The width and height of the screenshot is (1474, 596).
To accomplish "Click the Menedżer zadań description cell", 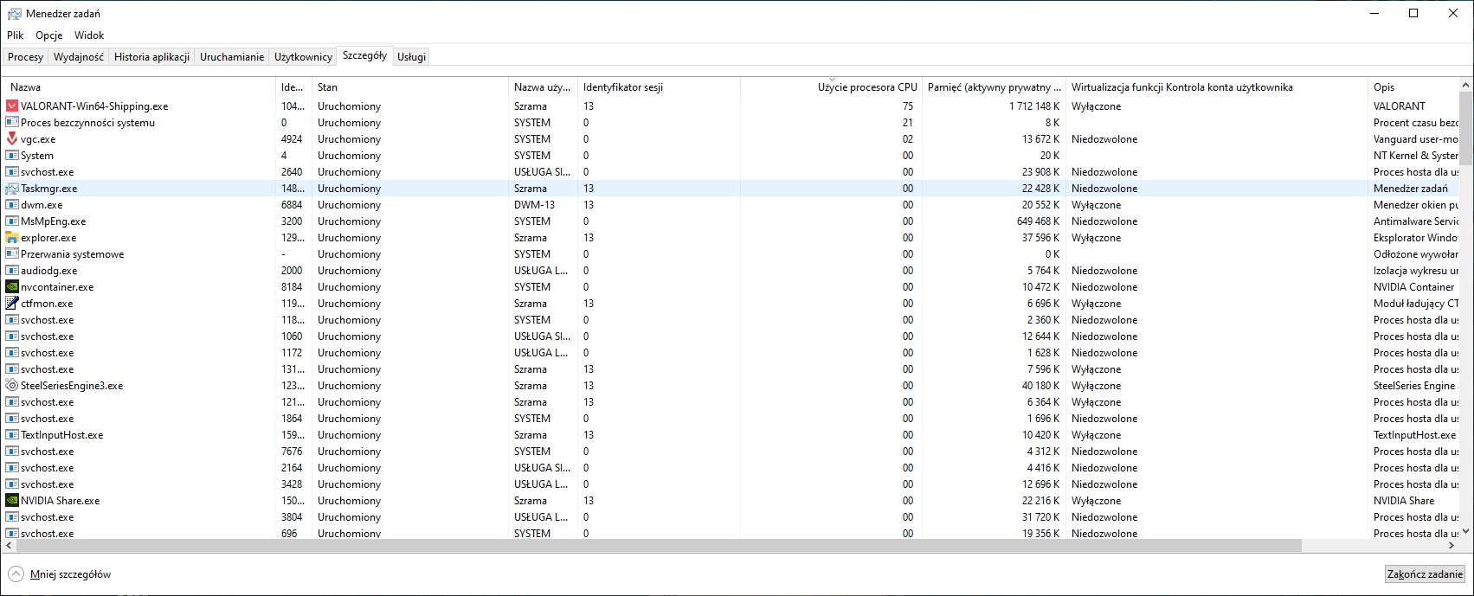I will tap(1411, 189).
